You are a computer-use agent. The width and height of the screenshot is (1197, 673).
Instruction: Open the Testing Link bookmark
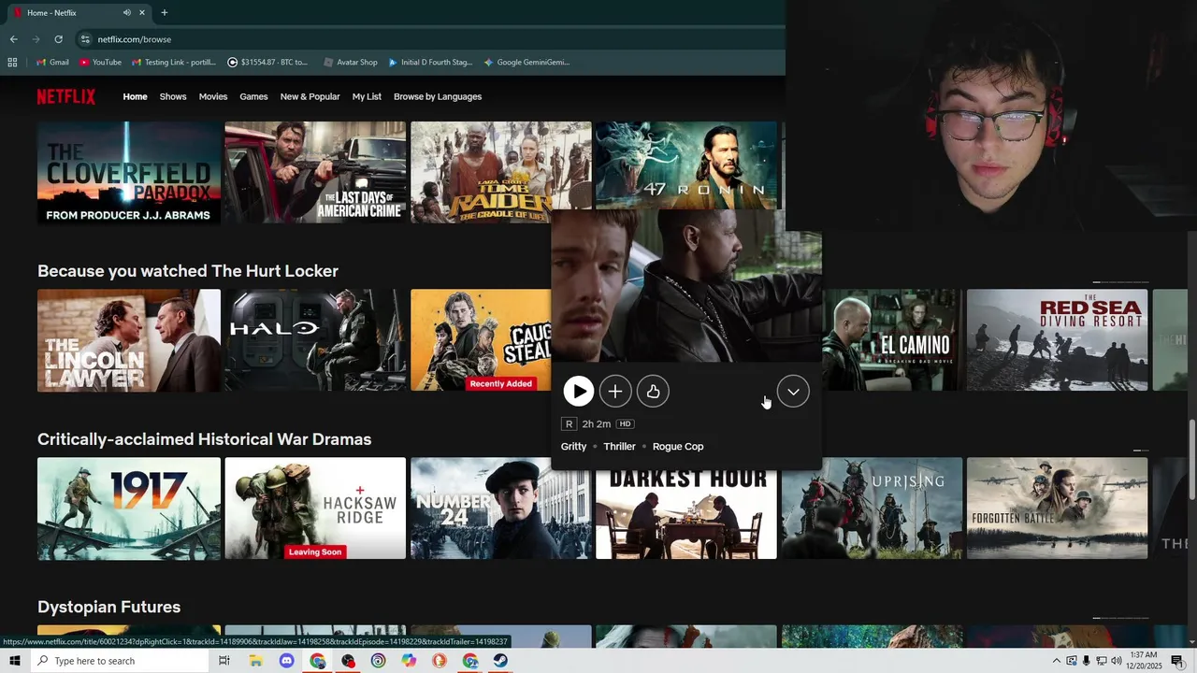174,63
